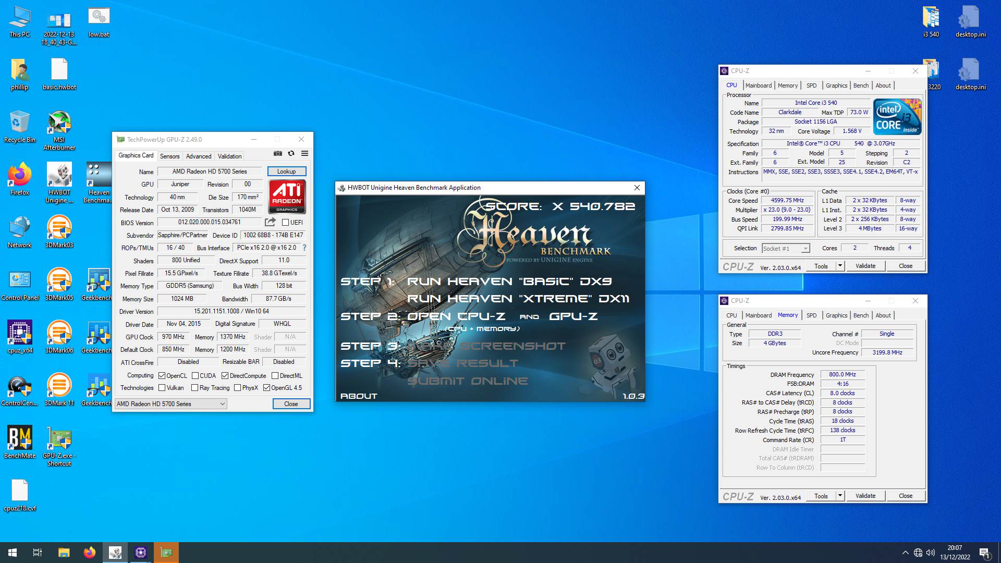The width and height of the screenshot is (1001, 563).
Task: Toggle the DirectCompute checkbox
Action: click(x=225, y=376)
